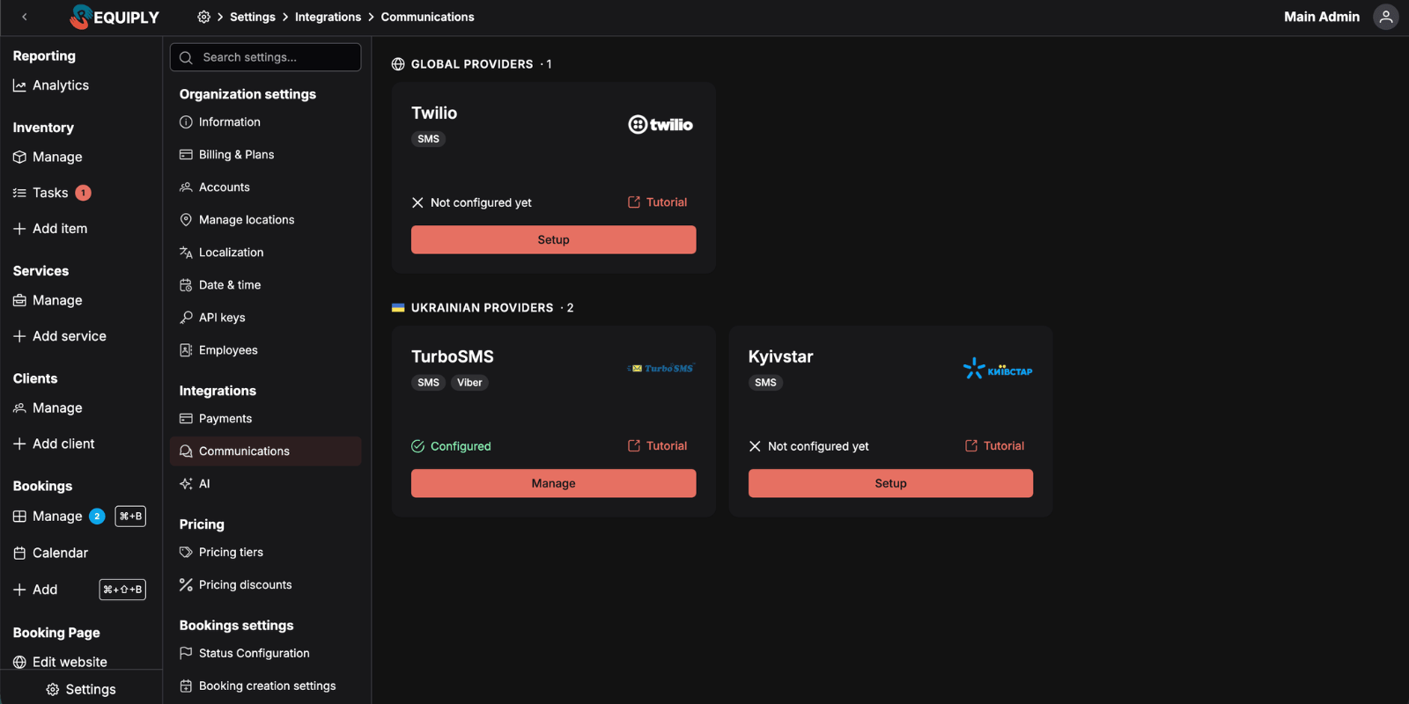Screen dimensions: 1409x704
Task: Click the Viber tag on TurboSMS
Action: pos(469,383)
